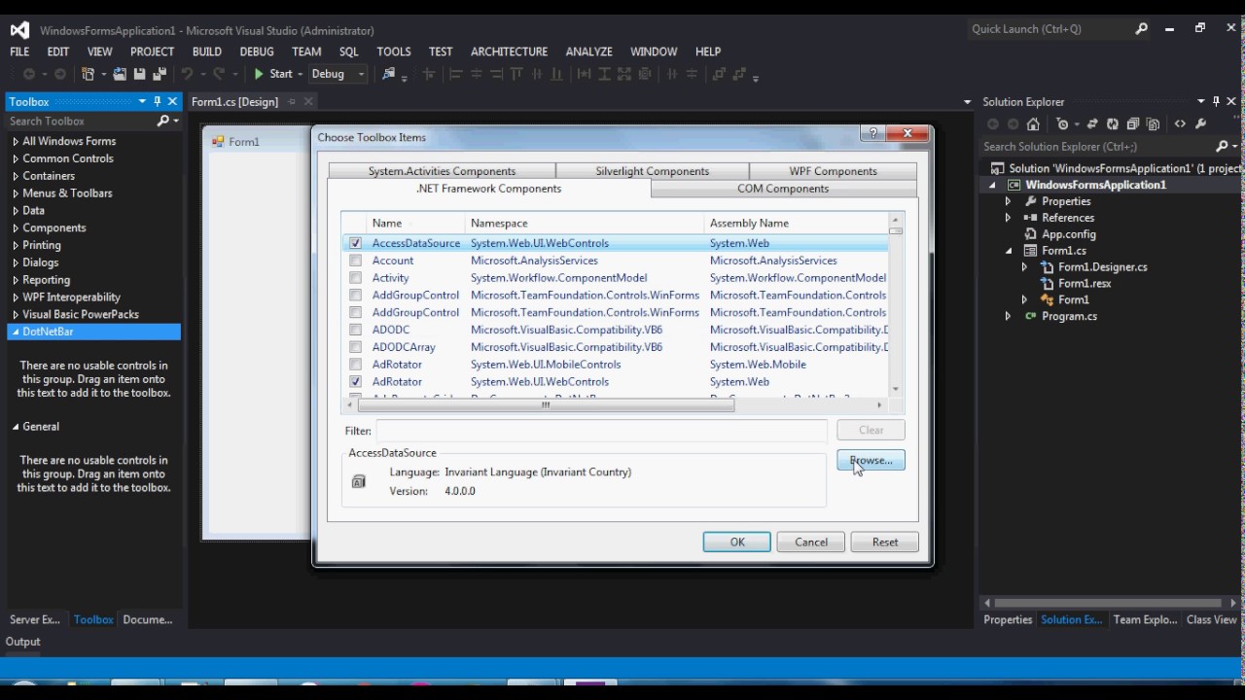Click the Quick Launch search icon
Image resolution: width=1245 pixels, height=700 pixels.
pyautogui.click(x=1142, y=29)
